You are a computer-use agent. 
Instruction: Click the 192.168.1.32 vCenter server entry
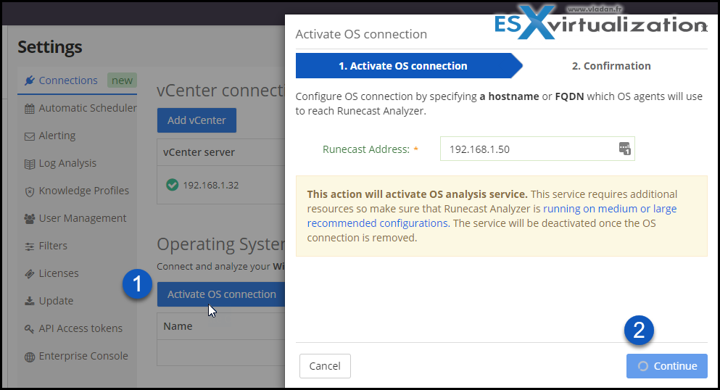point(211,185)
